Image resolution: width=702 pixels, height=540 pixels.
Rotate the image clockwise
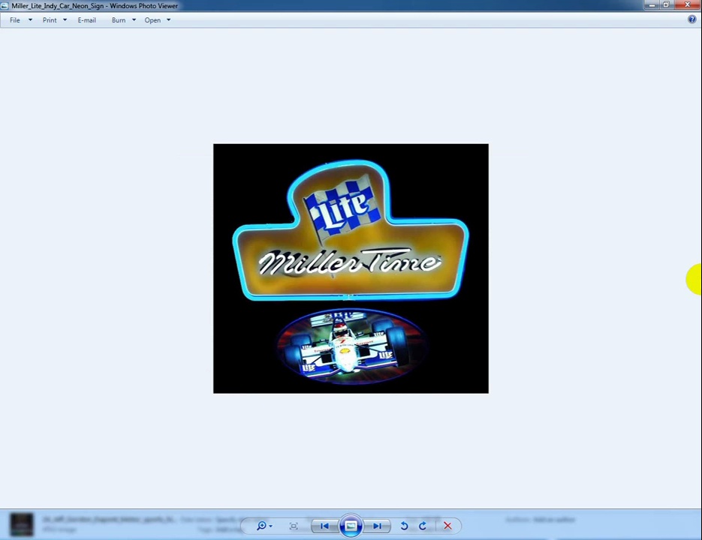pyautogui.click(x=422, y=526)
